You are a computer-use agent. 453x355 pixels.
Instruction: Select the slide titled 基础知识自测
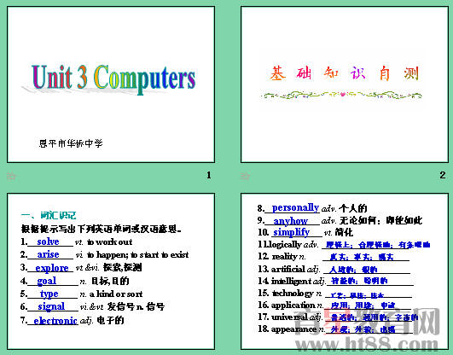click(x=345, y=84)
